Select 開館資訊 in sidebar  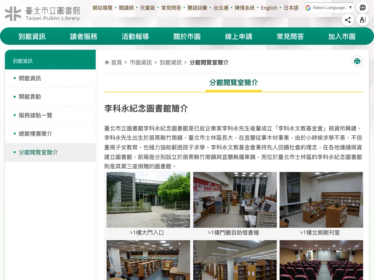pos(50,78)
